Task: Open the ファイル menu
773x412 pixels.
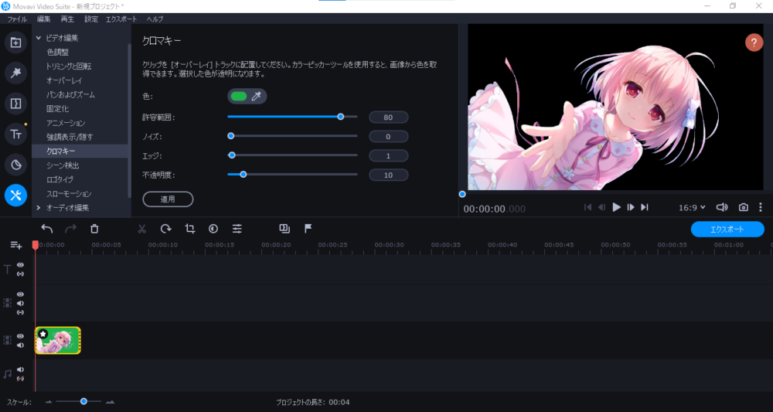Action: (x=17, y=19)
